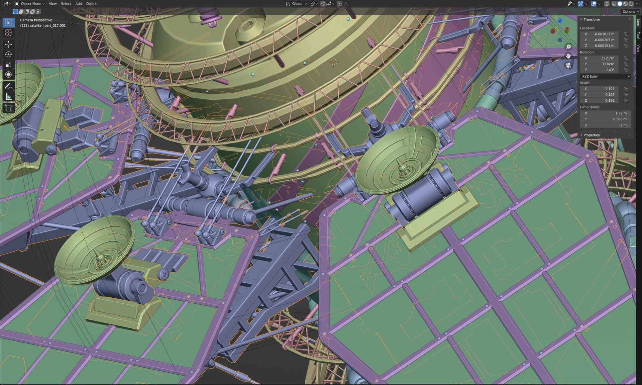
Task: Select the Annotate pencil tool
Action: (x=9, y=86)
